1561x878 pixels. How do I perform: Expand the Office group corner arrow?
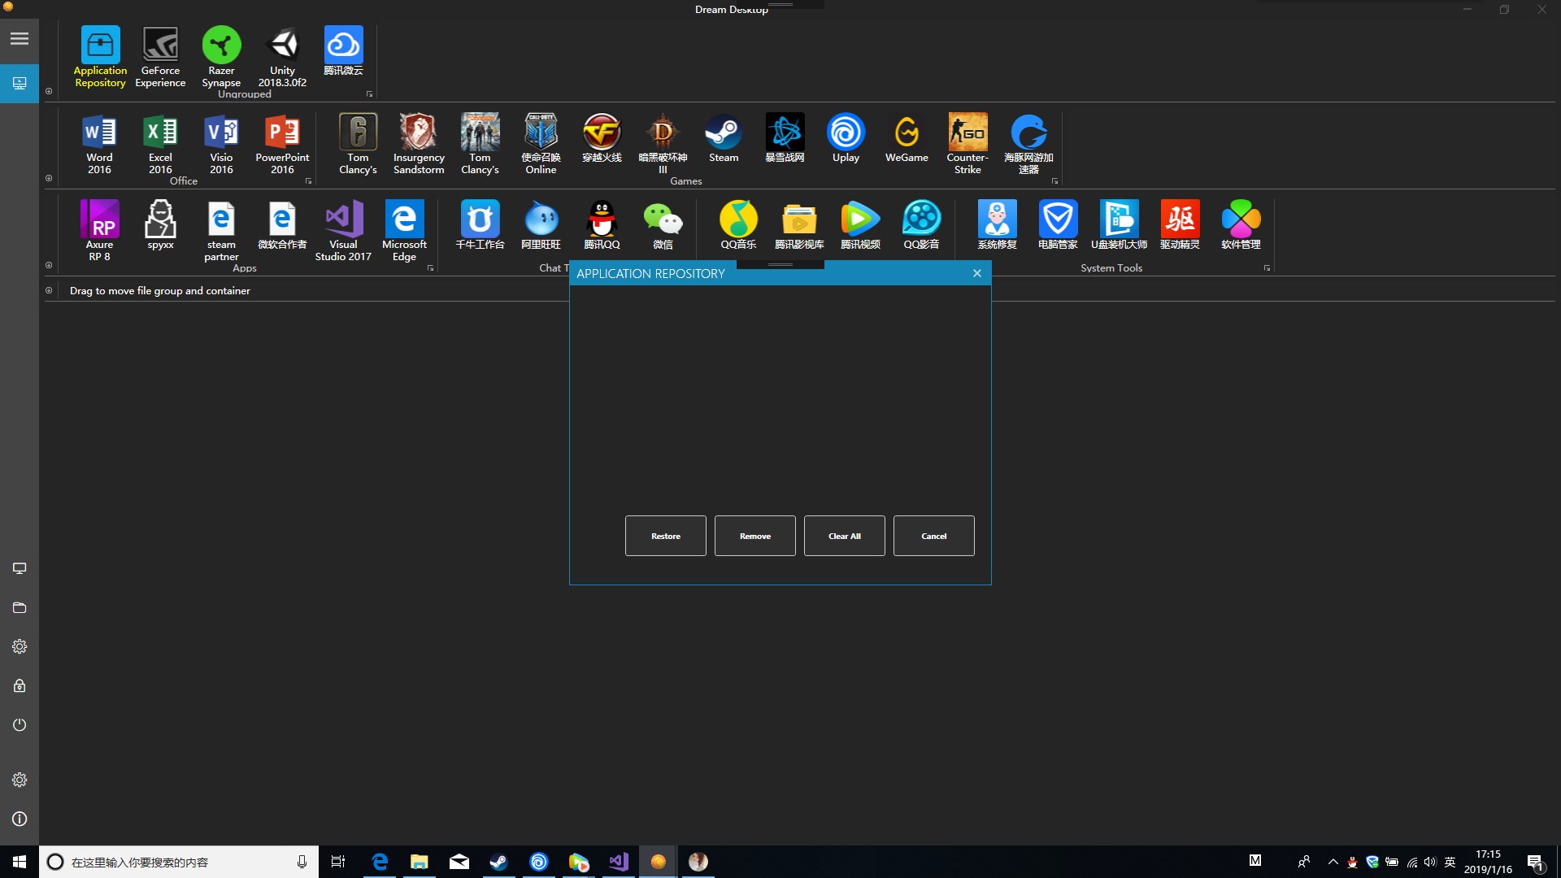pos(308,181)
